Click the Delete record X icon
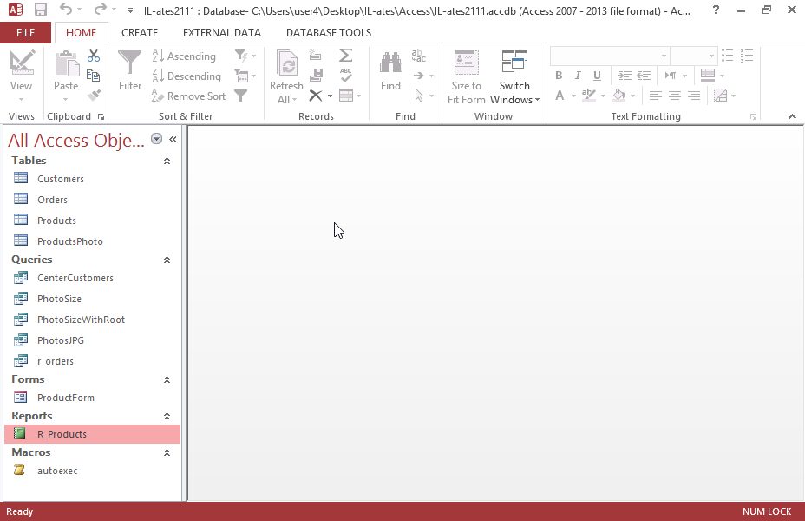805x521 pixels. coord(316,96)
